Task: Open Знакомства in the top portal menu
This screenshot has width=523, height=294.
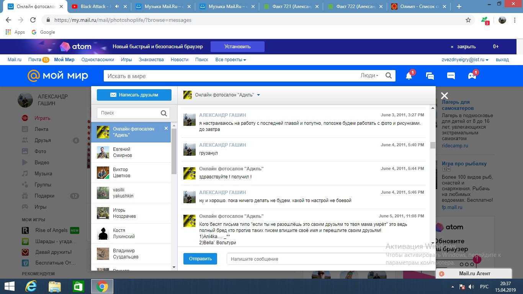Action: click(151, 60)
